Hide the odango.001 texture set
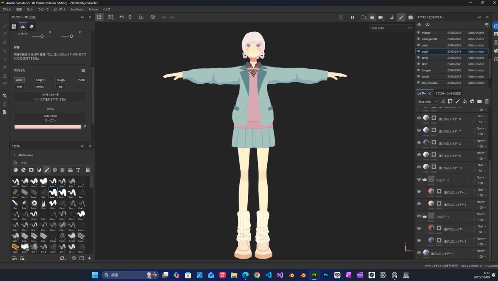Viewport: 498px width, 281px height. 418,39
